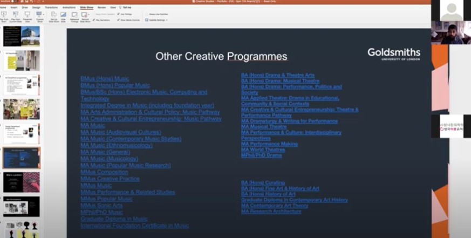Click the Home icon in title bar
471x238 pixels.
(x=22, y=1)
